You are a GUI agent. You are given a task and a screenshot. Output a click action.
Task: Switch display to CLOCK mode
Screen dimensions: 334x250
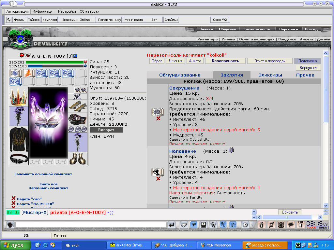tap(311, 228)
